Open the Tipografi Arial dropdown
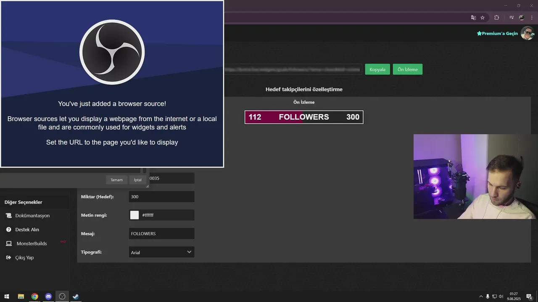Viewport: 538px width, 302px height. tap(161, 252)
